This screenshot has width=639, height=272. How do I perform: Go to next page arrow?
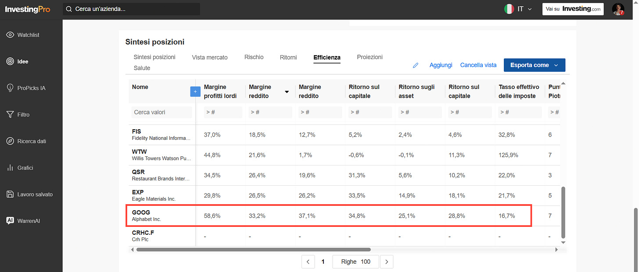(x=387, y=262)
